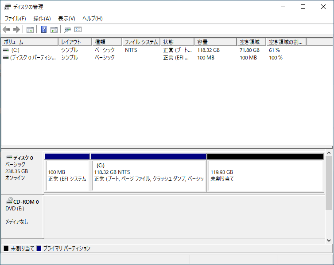Open the 操作(A) menu
The image size is (334, 265).
[x=42, y=19]
